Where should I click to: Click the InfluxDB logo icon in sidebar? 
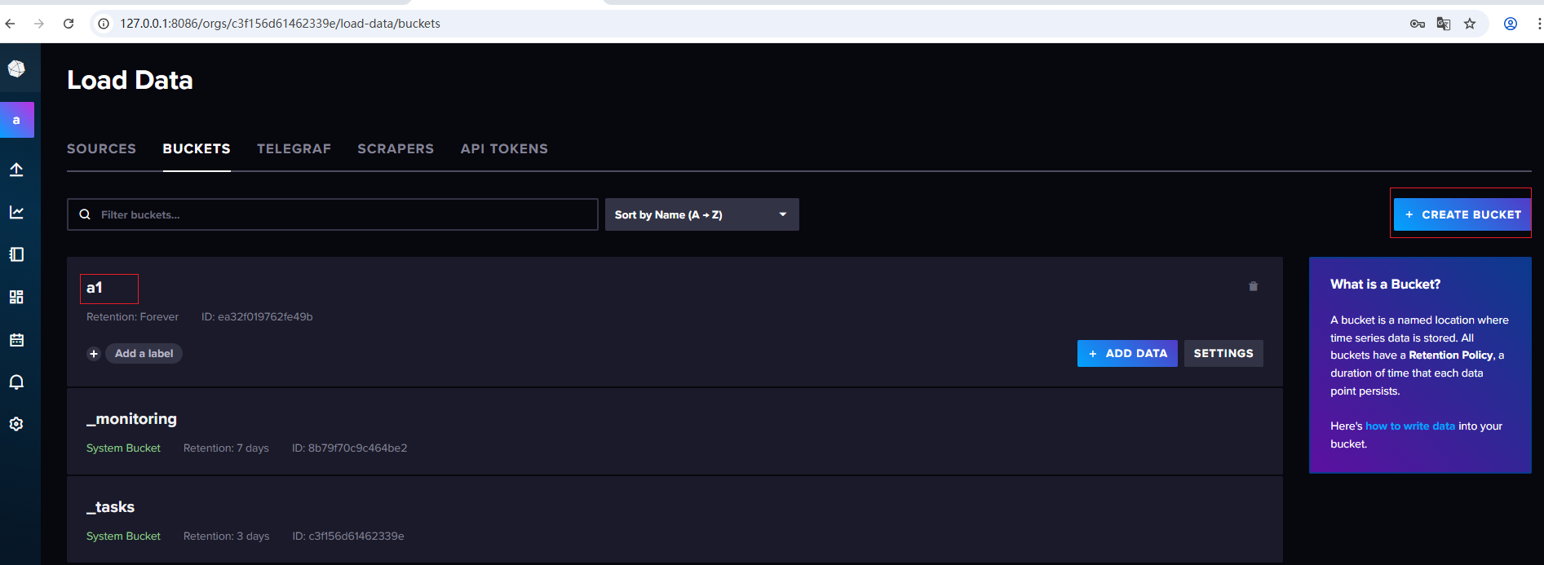[x=16, y=69]
